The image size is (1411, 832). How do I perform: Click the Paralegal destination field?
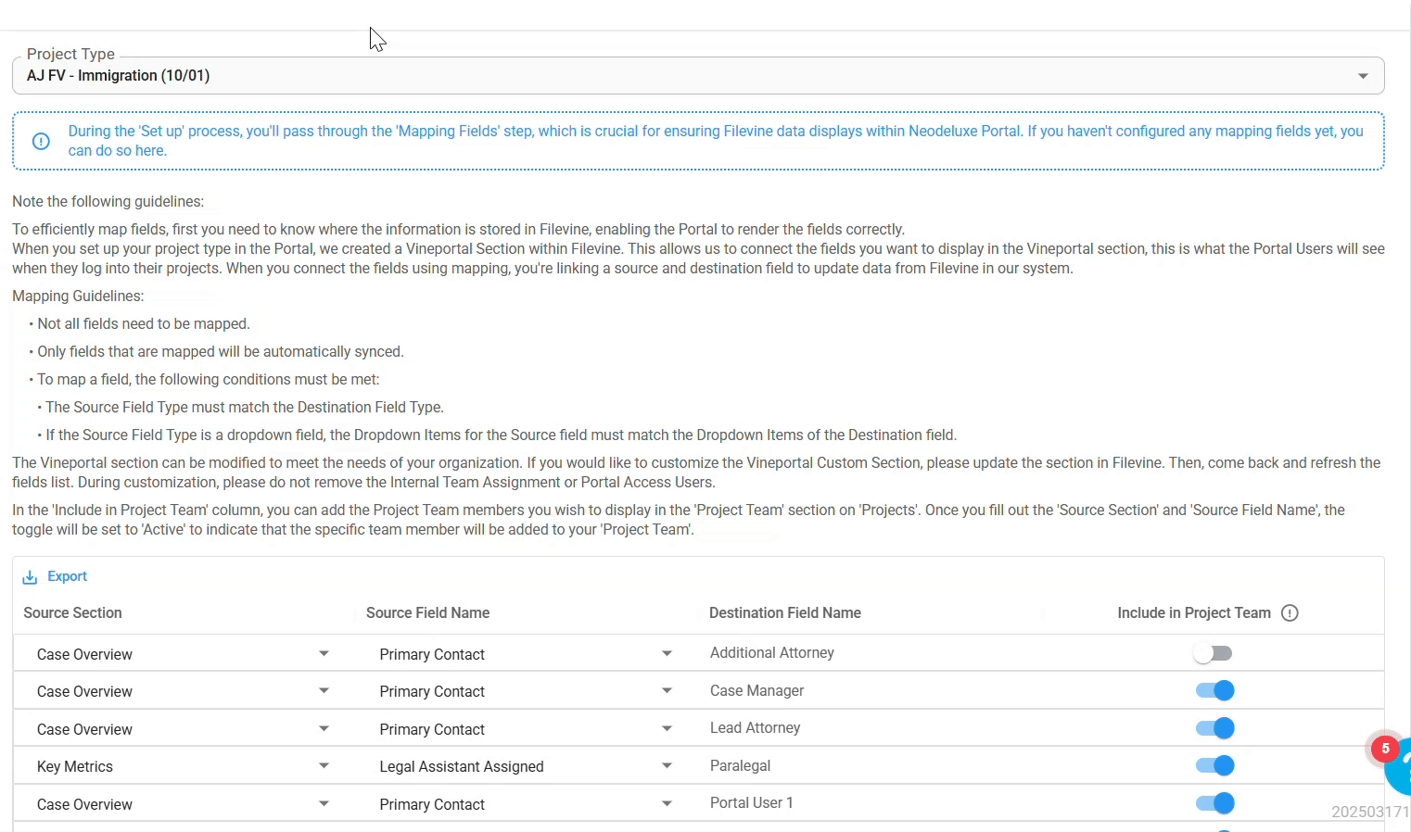tap(740, 766)
